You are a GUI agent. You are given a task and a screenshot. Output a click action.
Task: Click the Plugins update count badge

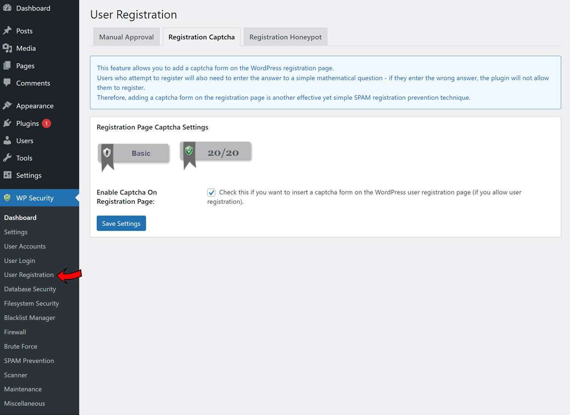point(46,123)
